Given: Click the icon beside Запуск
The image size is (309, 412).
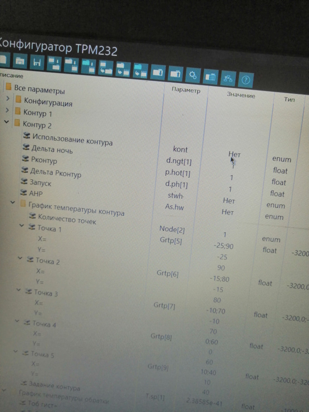Looking at the screenshot, I should (x=24, y=181).
